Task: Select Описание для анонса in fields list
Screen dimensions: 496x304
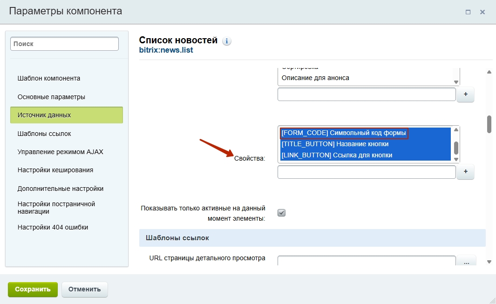Action: pyautogui.click(x=315, y=78)
